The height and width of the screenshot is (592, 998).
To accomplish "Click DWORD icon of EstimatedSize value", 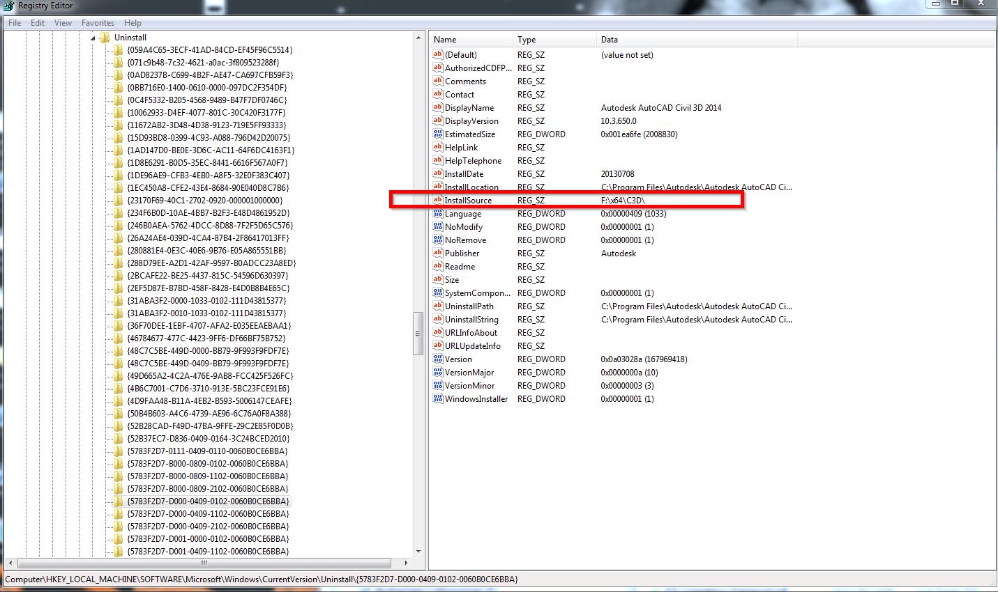I will pos(438,134).
